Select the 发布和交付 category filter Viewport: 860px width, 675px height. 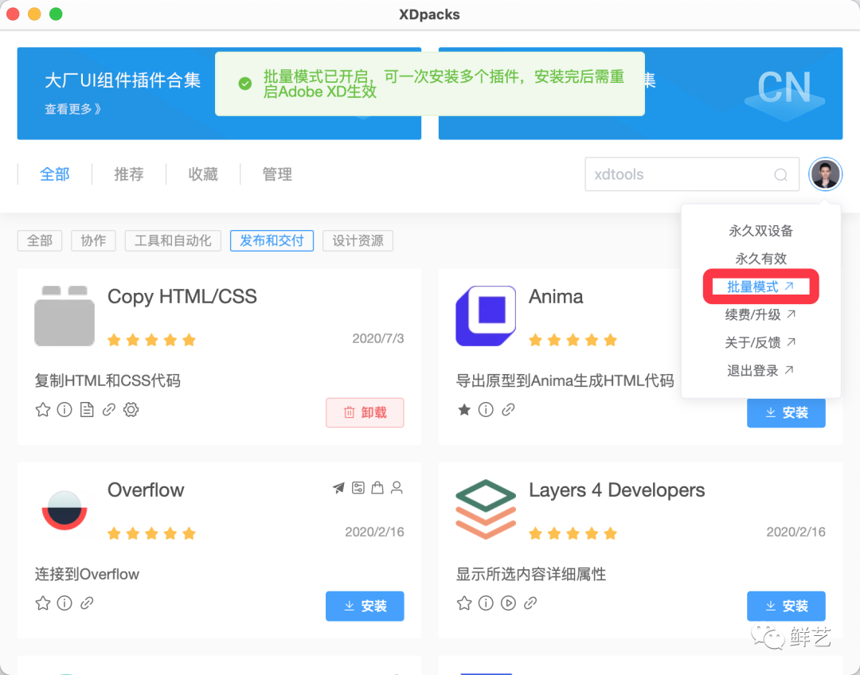pos(272,240)
